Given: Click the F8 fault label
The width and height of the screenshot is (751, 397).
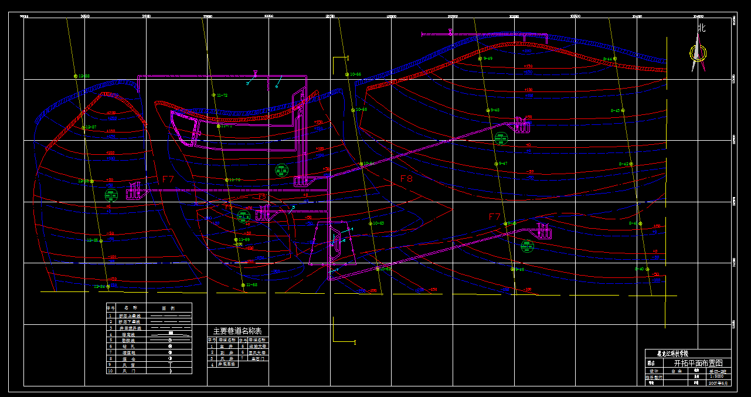Looking at the screenshot, I should click(x=406, y=178).
